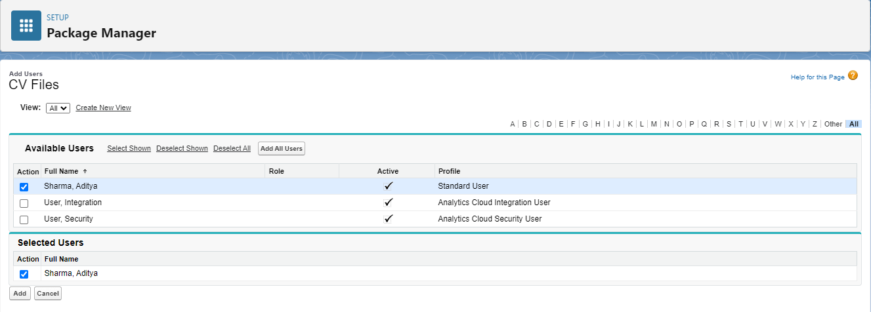Click the Deselect Shown link
The width and height of the screenshot is (871, 312).
point(182,148)
